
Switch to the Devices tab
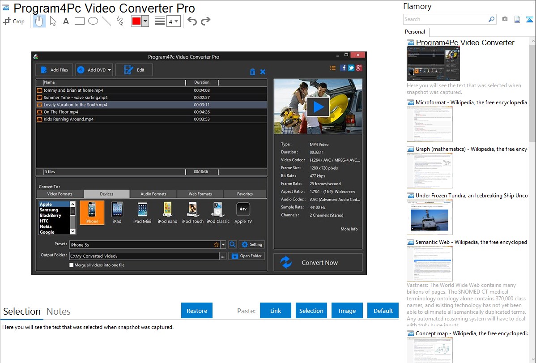click(106, 194)
